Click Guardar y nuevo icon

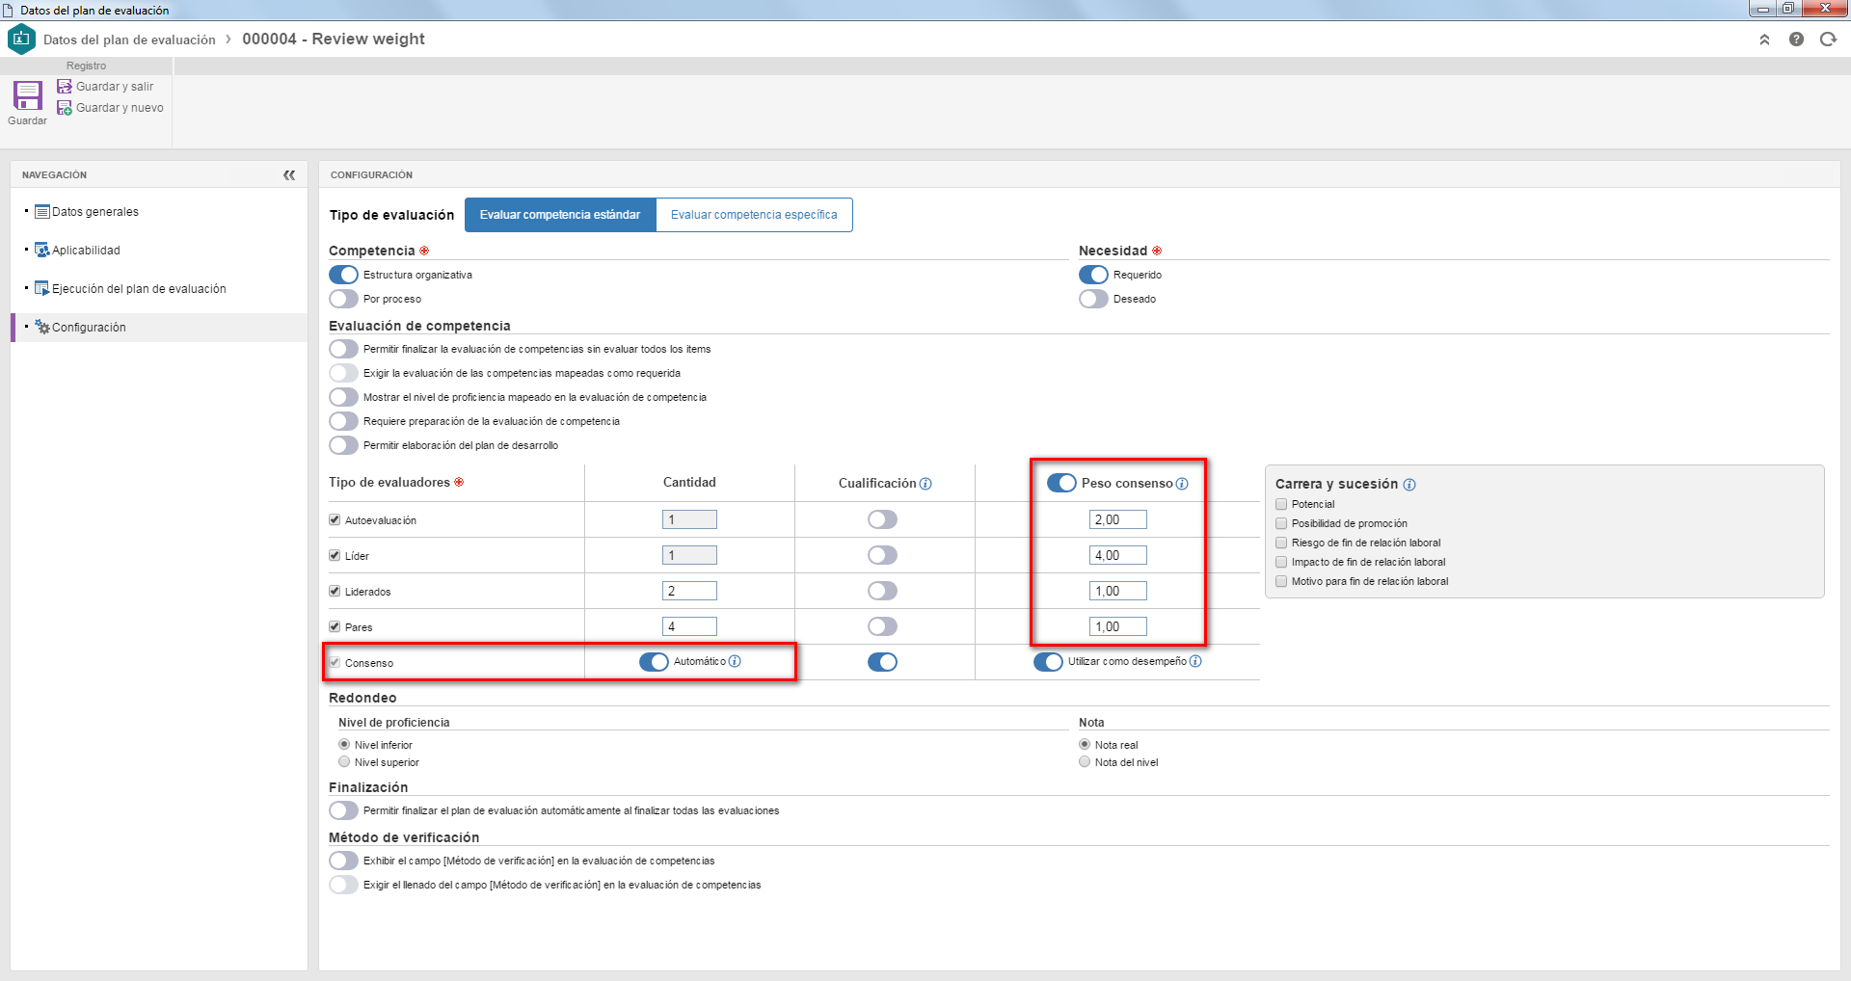[x=65, y=108]
